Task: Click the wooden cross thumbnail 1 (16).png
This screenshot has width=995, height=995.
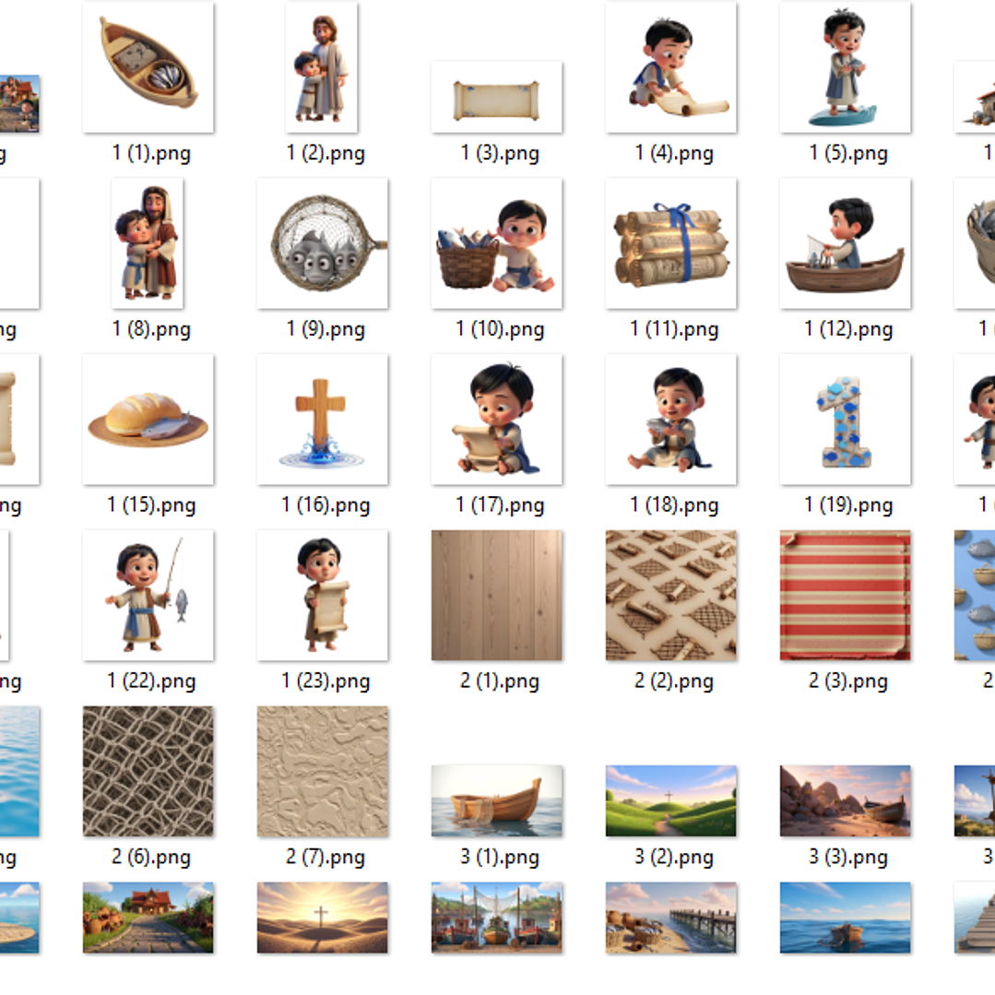Action: pos(323,420)
